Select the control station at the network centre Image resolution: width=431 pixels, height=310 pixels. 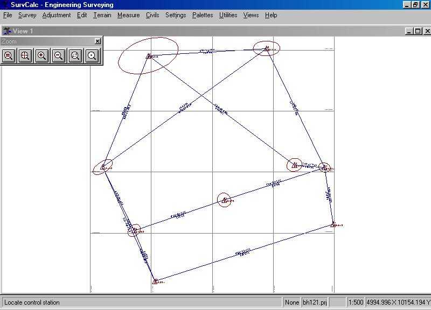pyautogui.click(x=224, y=200)
